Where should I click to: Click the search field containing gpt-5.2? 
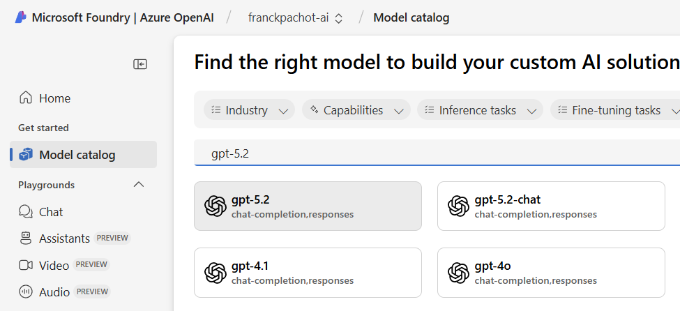437,153
